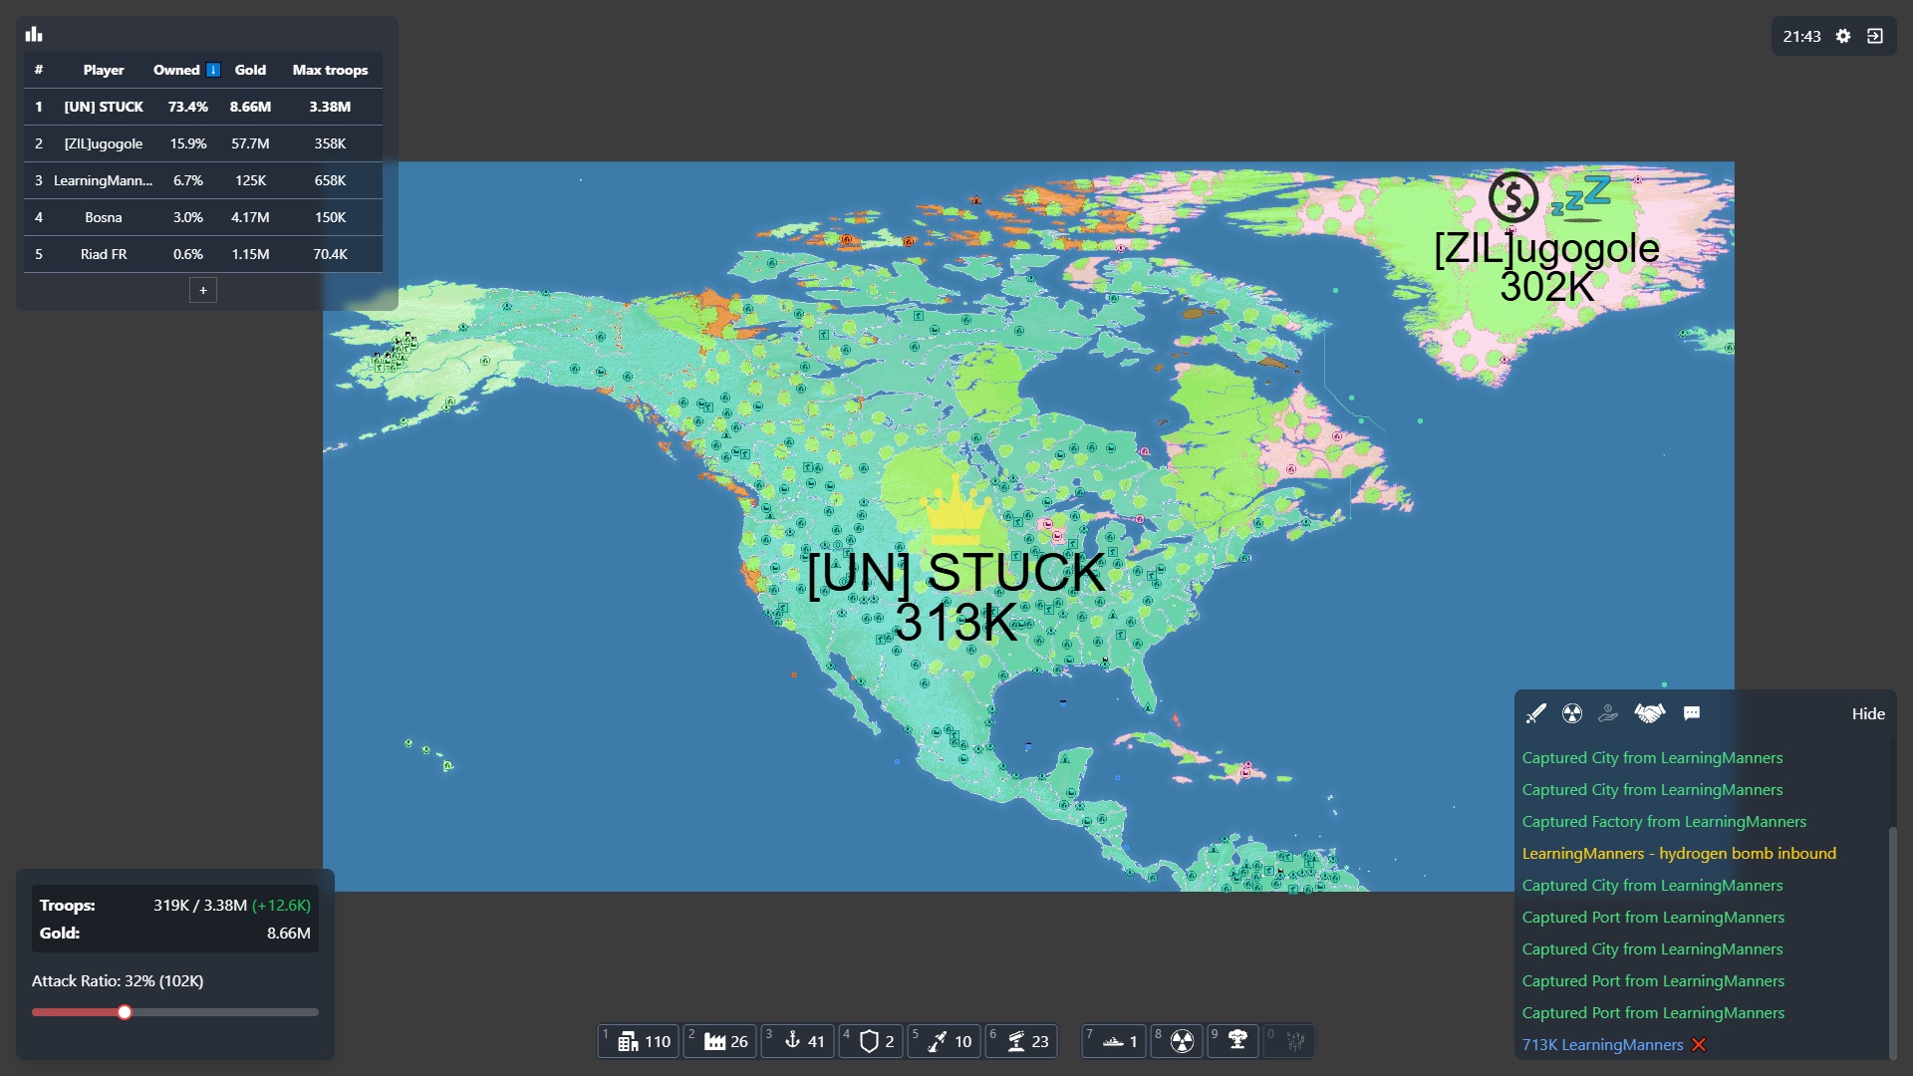Viewport: 1913px width, 1076px height.
Task: Toggle the attack events sword filter
Action: point(1535,713)
